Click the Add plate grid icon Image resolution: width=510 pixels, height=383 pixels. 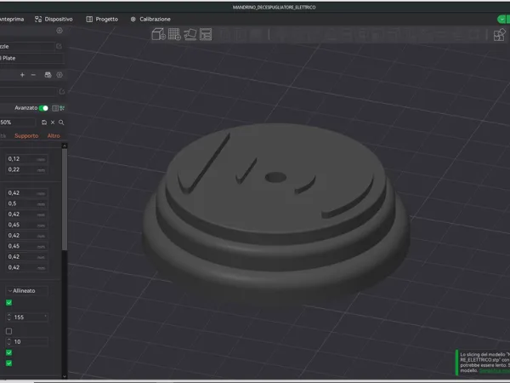tap(174, 34)
